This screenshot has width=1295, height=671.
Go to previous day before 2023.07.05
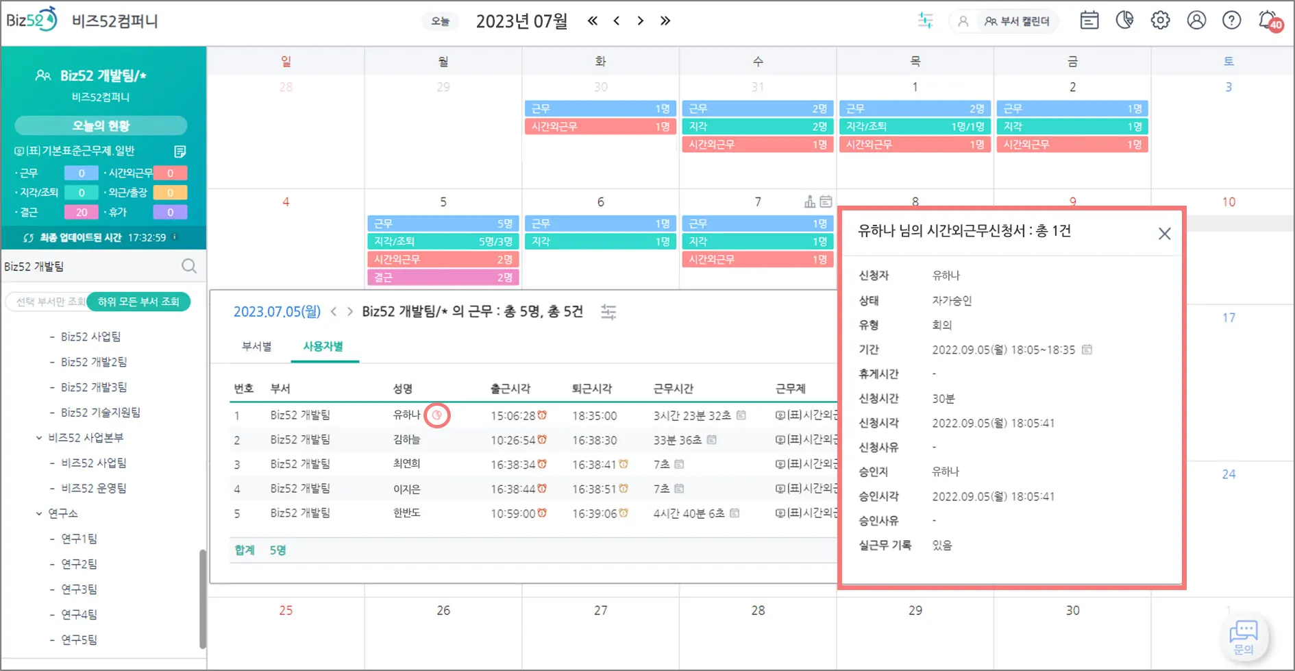pos(334,312)
